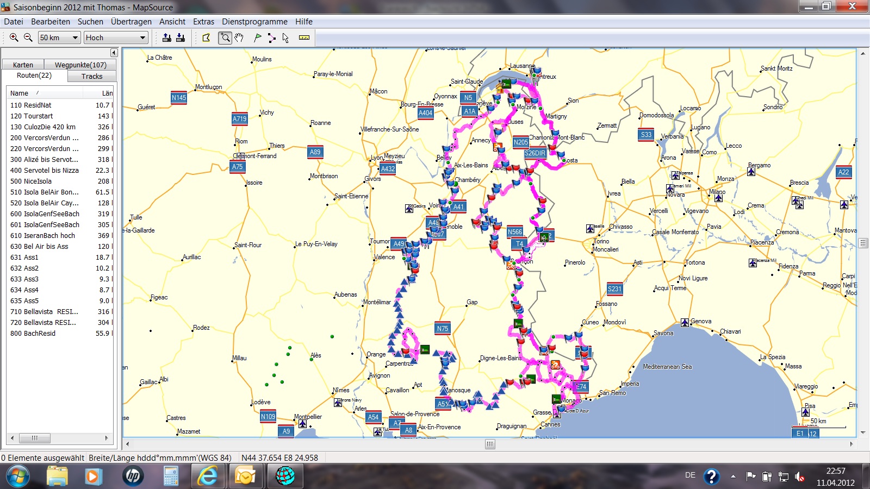Open the Suchen menu
The height and width of the screenshot is (489, 870).
coord(90,22)
